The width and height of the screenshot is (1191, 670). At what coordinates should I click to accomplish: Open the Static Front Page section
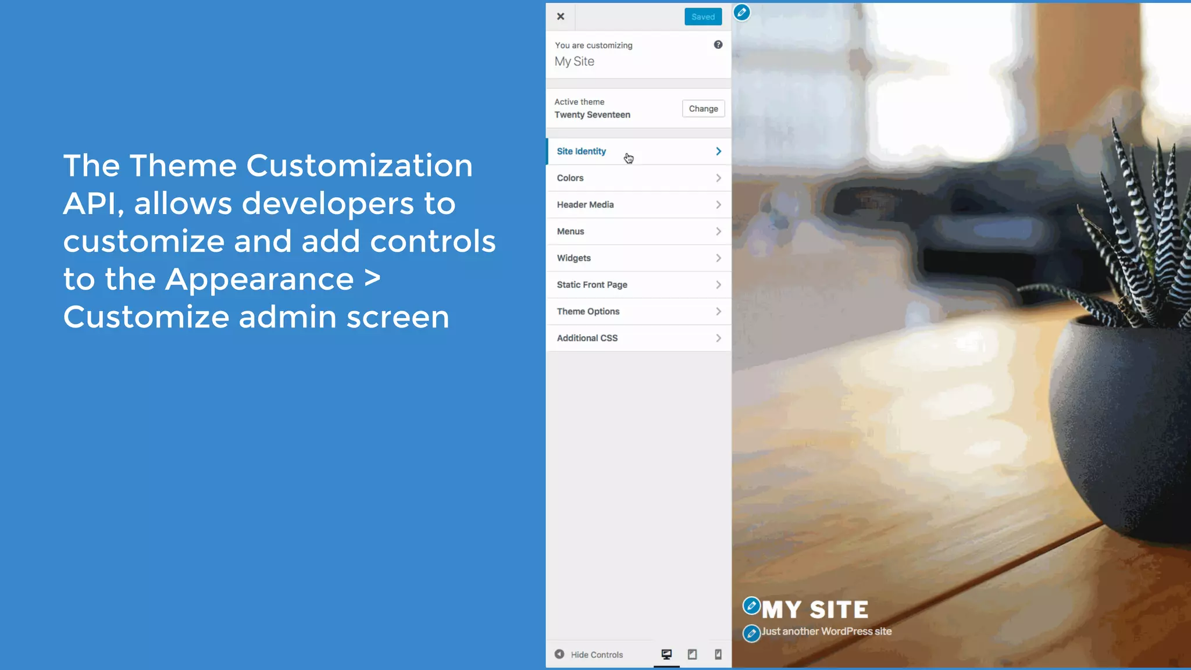(592, 285)
